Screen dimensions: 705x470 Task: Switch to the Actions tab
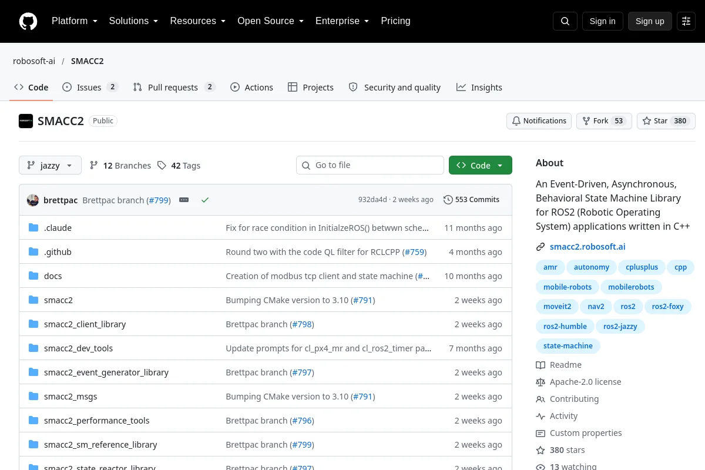coord(251,88)
